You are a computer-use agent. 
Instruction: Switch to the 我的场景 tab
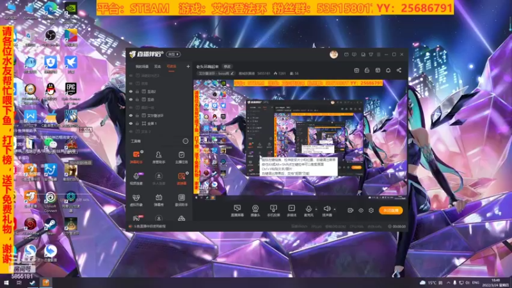click(x=142, y=67)
